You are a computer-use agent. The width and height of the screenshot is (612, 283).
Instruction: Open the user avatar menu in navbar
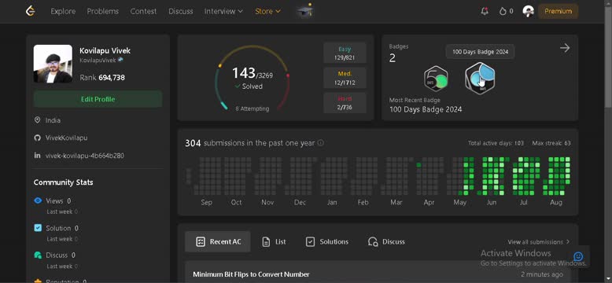(x=528, y=11)
